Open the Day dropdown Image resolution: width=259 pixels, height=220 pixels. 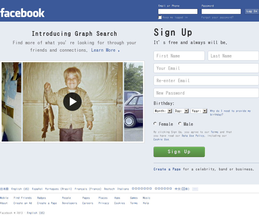point(181,111)
